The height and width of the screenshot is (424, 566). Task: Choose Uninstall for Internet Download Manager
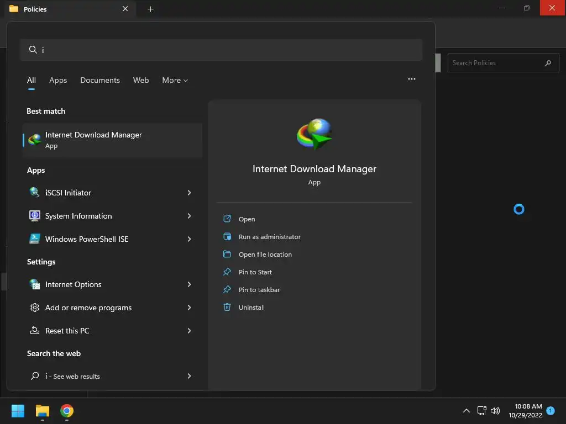251,307
